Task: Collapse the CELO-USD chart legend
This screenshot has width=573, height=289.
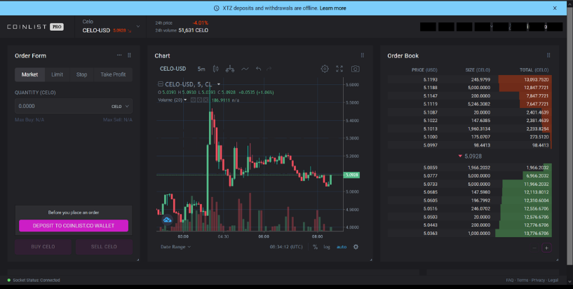Action: point(160,84)
